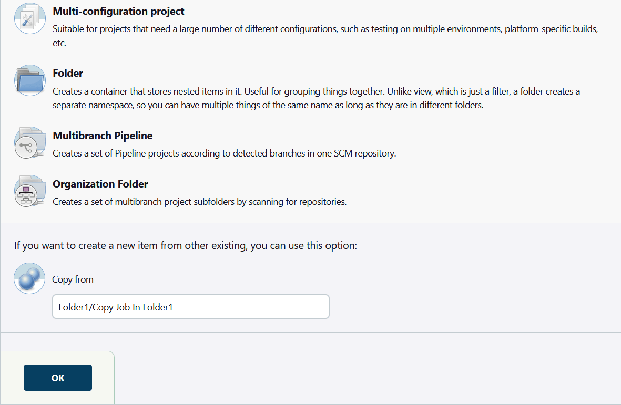The image size is (621, 405).
Task: Click the 'etc.' line under Multi-configuration
Action: click(x=59, y=43)
